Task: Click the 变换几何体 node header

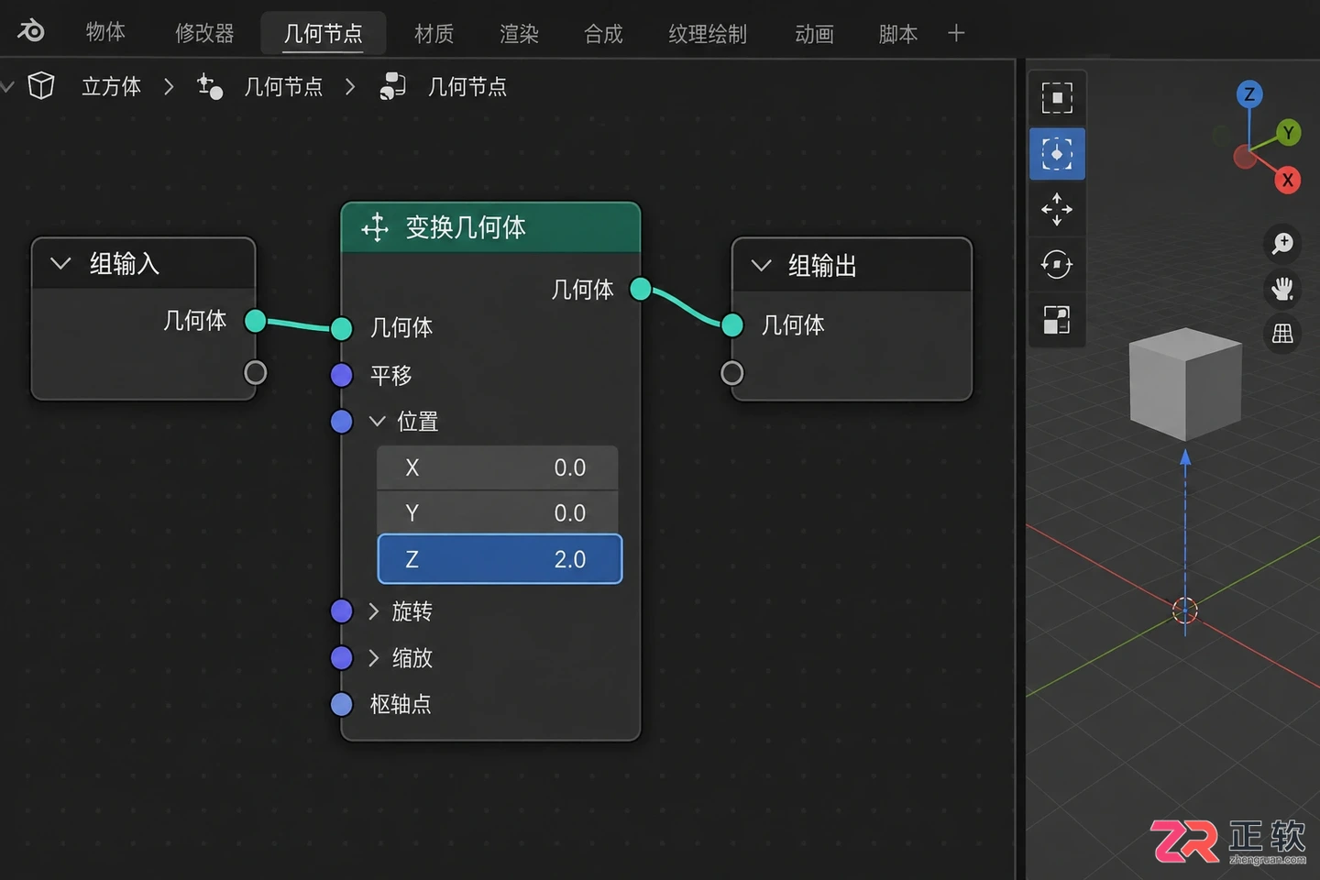Action: coord(490,227)
